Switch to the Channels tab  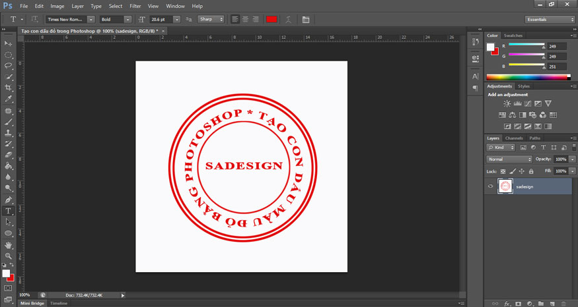[514, 138]
